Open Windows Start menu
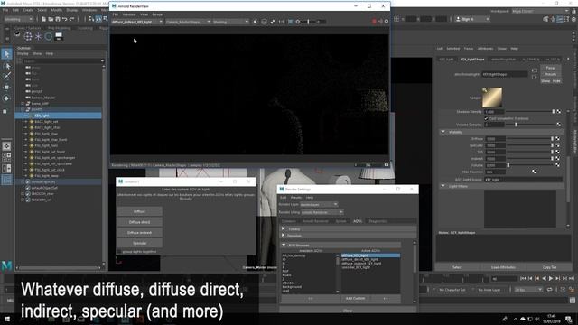The height and width of the screenshot is (325, 578). (x=6, y=319)
